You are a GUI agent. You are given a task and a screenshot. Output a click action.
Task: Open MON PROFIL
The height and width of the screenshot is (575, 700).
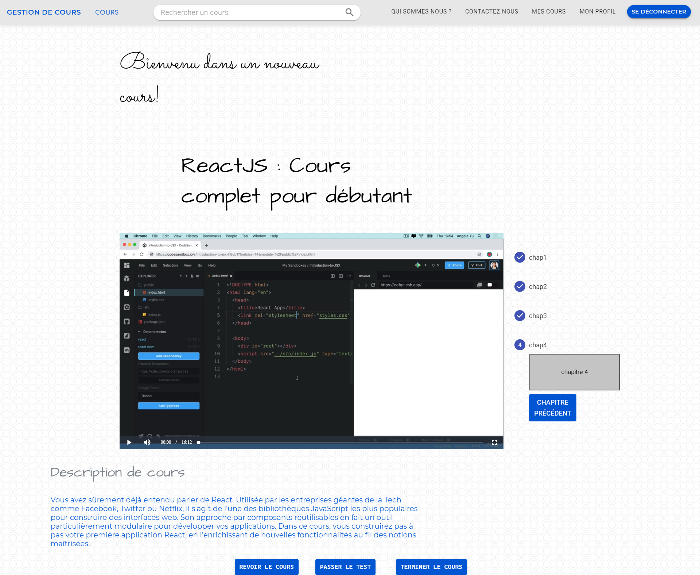click(x=597, y=11)
